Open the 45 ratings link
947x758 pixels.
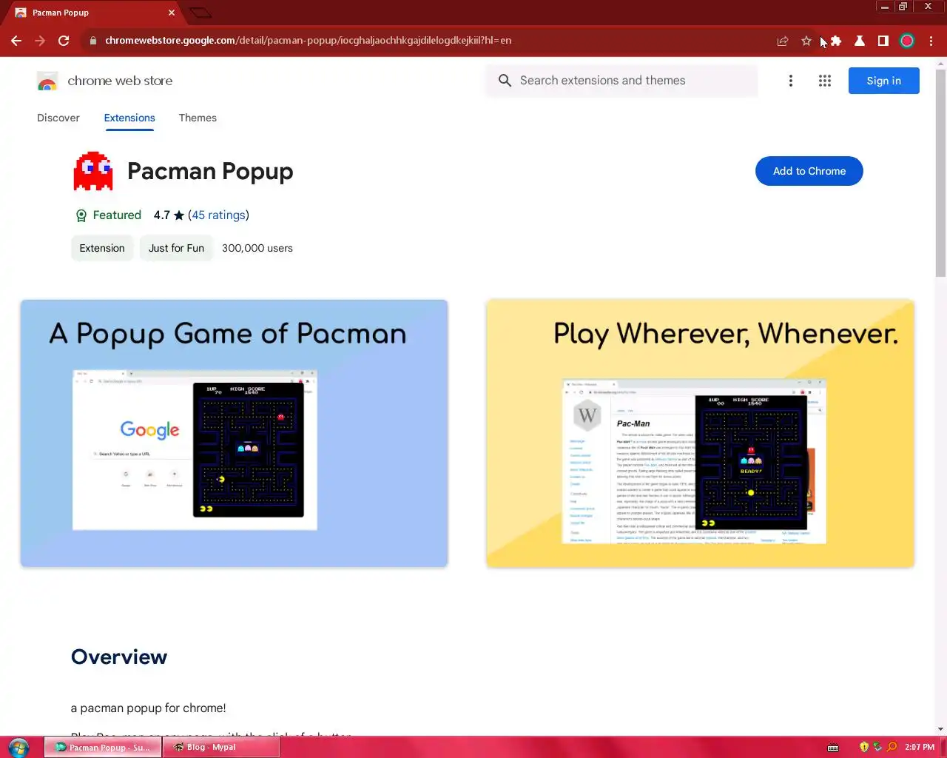(x=218, y=215)
